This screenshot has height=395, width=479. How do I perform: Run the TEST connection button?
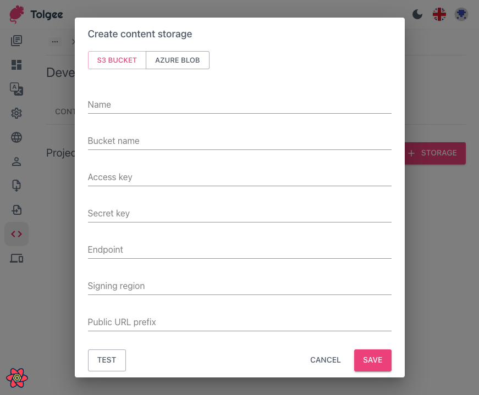[x=107, y=360]
